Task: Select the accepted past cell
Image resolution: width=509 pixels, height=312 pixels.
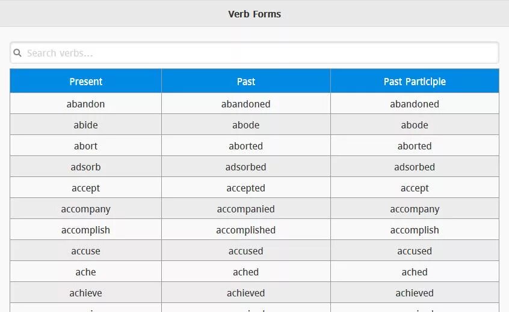Action: [245, 188]
